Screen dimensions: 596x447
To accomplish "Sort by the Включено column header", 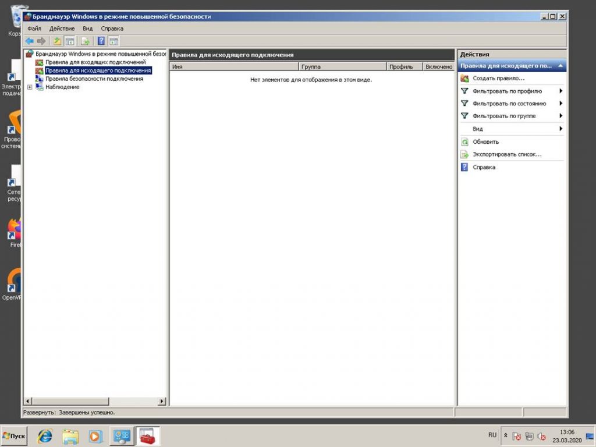I will (439, 66).
